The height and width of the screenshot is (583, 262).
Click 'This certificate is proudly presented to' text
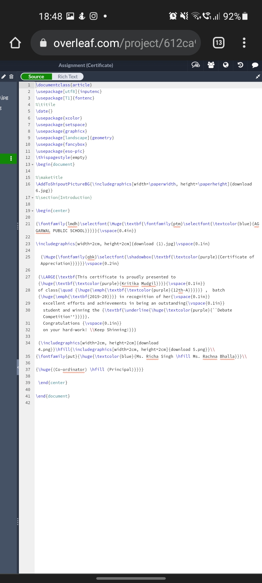(126, 277)
